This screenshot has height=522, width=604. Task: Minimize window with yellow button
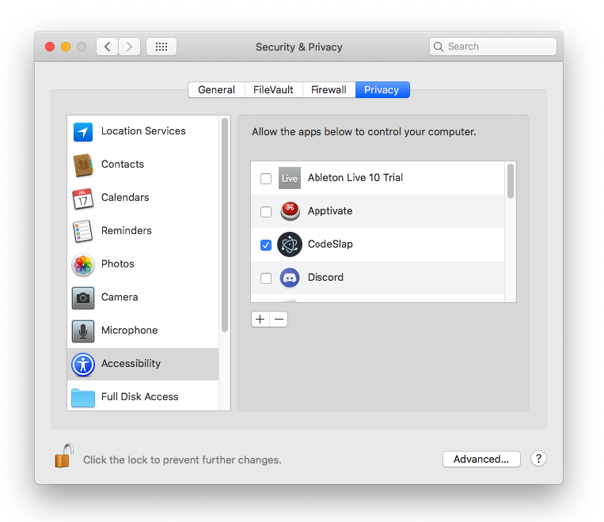click(66, 47)
